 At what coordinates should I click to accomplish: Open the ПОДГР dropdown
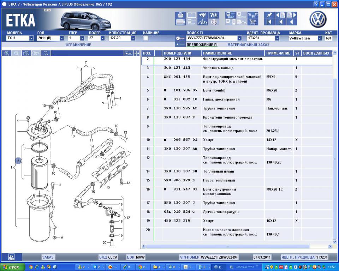tap(102, 38)
